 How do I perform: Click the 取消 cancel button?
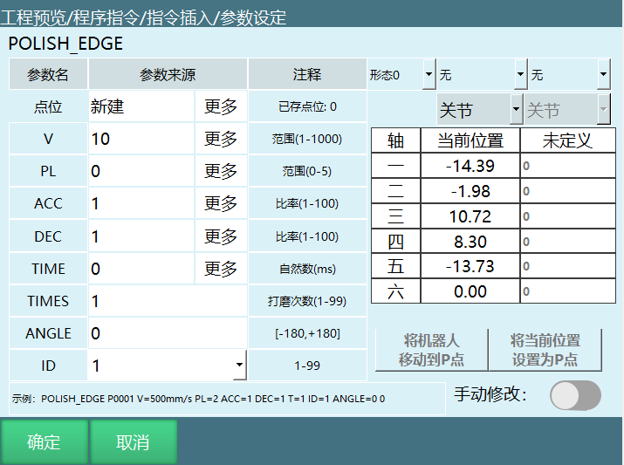pyautogui.click(x=134, y=441)
